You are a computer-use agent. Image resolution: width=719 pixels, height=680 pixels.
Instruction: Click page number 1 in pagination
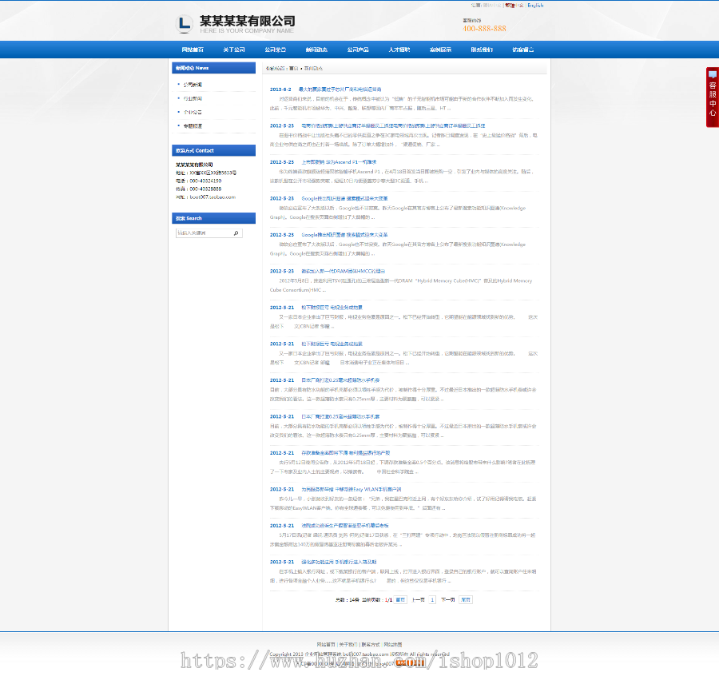click(432, 600)
